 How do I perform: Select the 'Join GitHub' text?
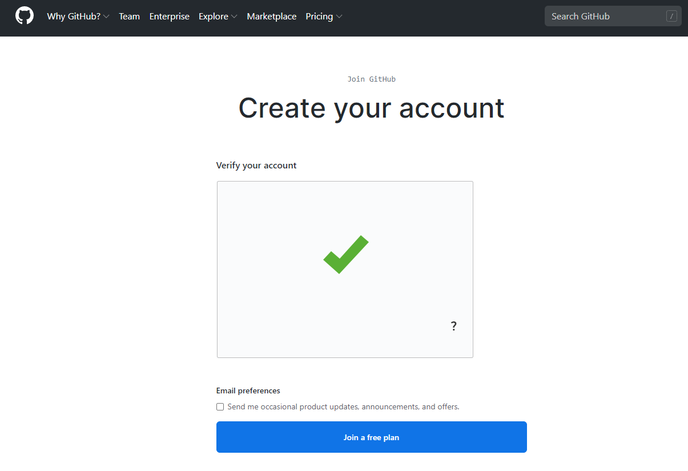click(x=371, y=79)
